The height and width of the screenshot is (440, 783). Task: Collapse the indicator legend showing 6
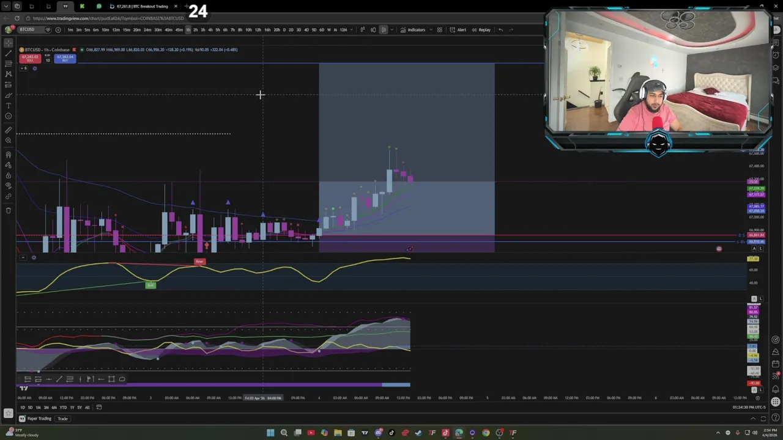coord(24,68)
